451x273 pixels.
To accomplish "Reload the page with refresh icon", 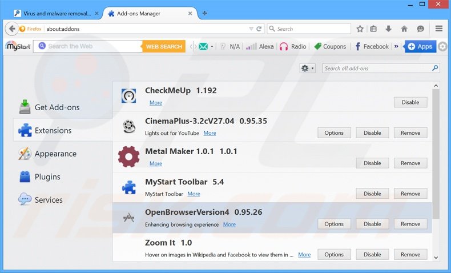I will [x=259, y=29].
